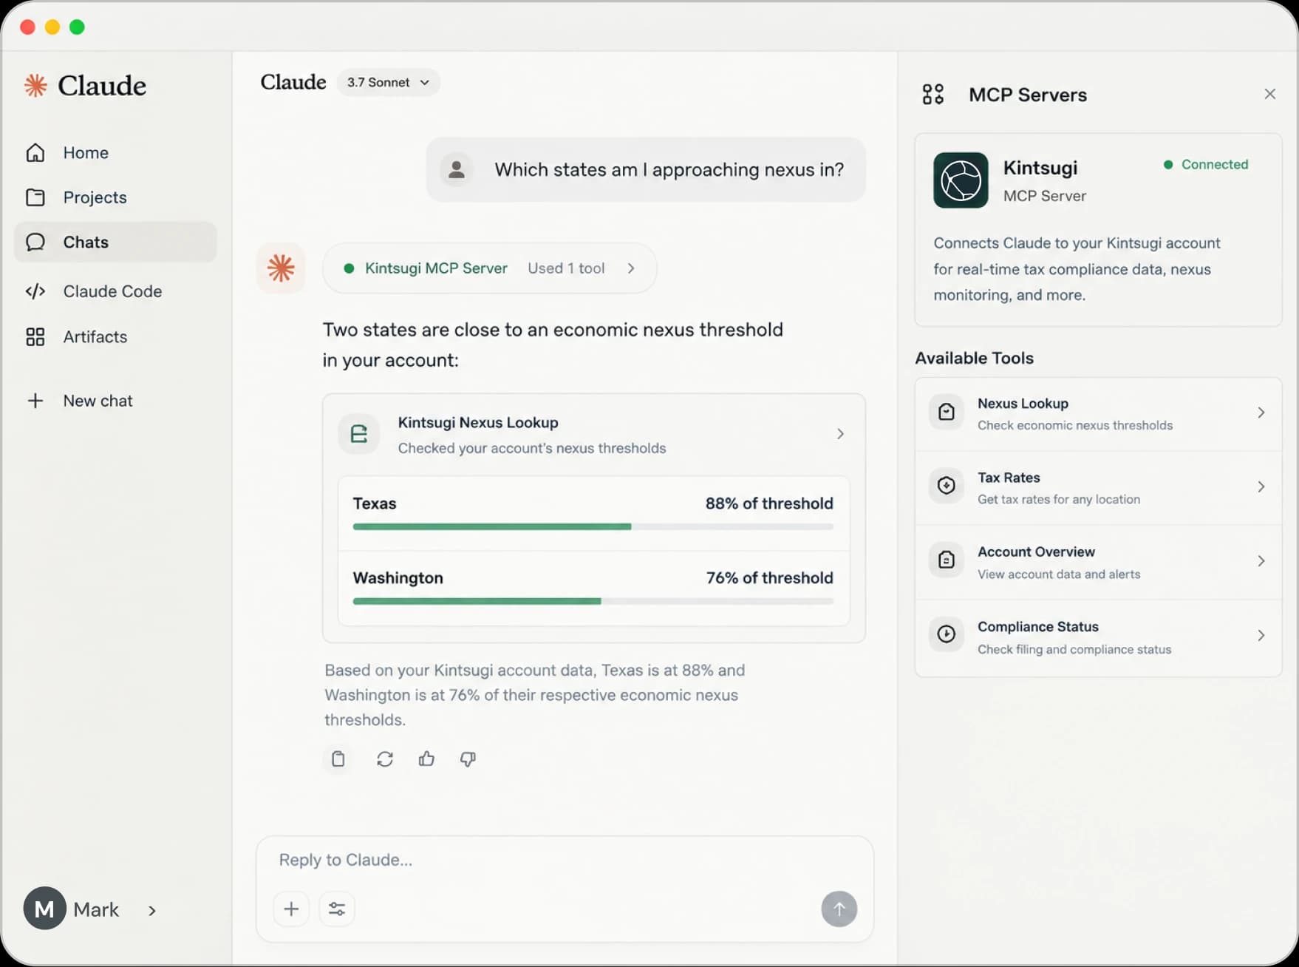
Task: Click the Connected status indicator
Action: 1206,164
